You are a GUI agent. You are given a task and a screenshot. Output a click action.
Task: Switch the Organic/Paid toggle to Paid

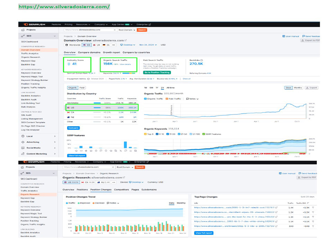point(82,88)
